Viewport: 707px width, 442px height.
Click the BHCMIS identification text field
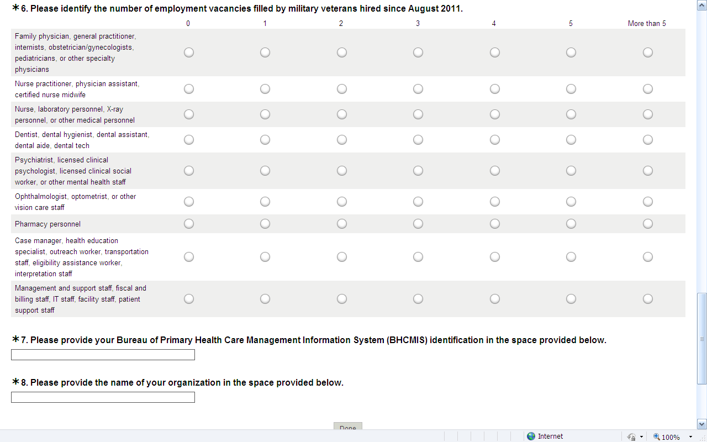pos(103,355)
